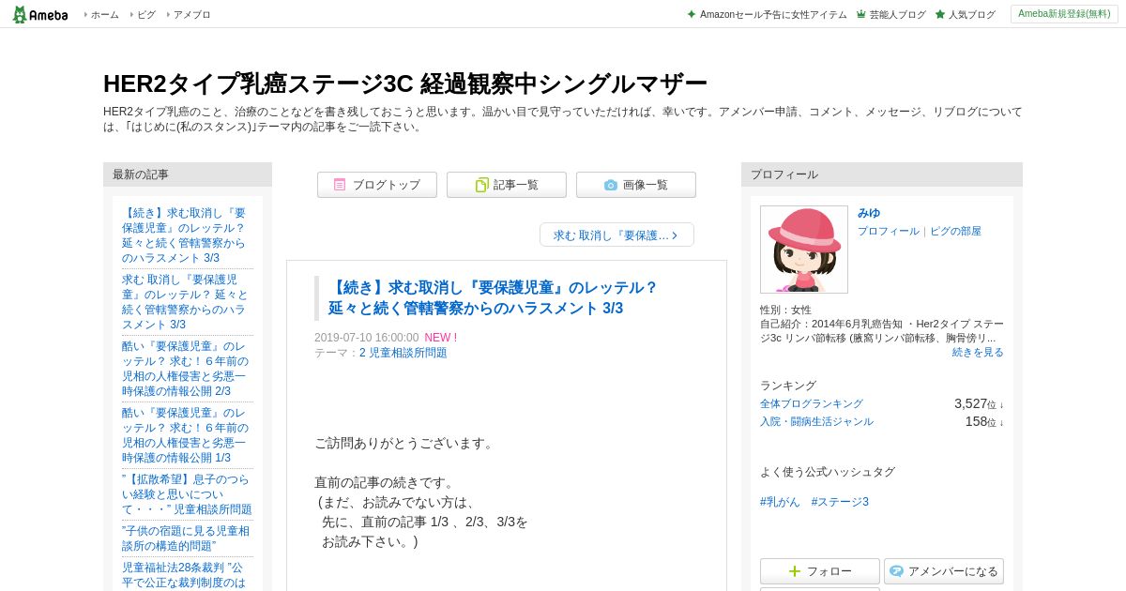The image size is (1126, 591).
Task: Open sidebar article 【拡散希望】息子のつらい経験
Action: click(187, 494)
